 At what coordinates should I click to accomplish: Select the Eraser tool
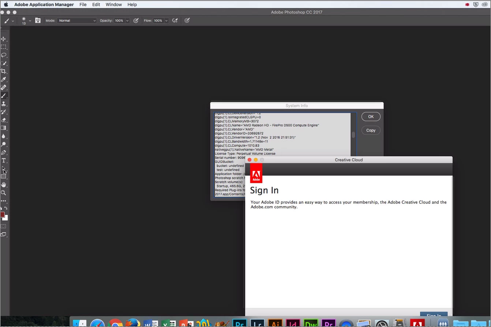point(4,120)
